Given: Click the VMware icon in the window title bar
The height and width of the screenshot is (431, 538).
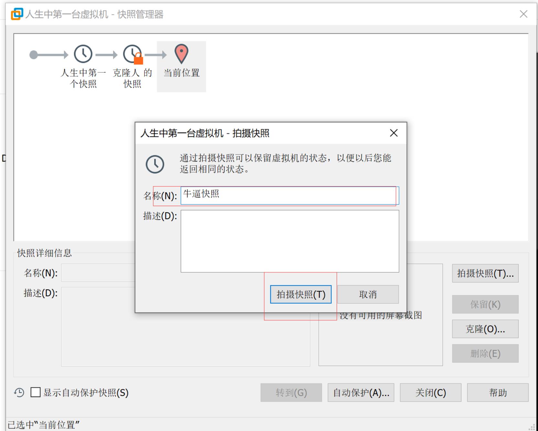Looking at the screenshot, I should pyautogui.click(x=17, y=14).
